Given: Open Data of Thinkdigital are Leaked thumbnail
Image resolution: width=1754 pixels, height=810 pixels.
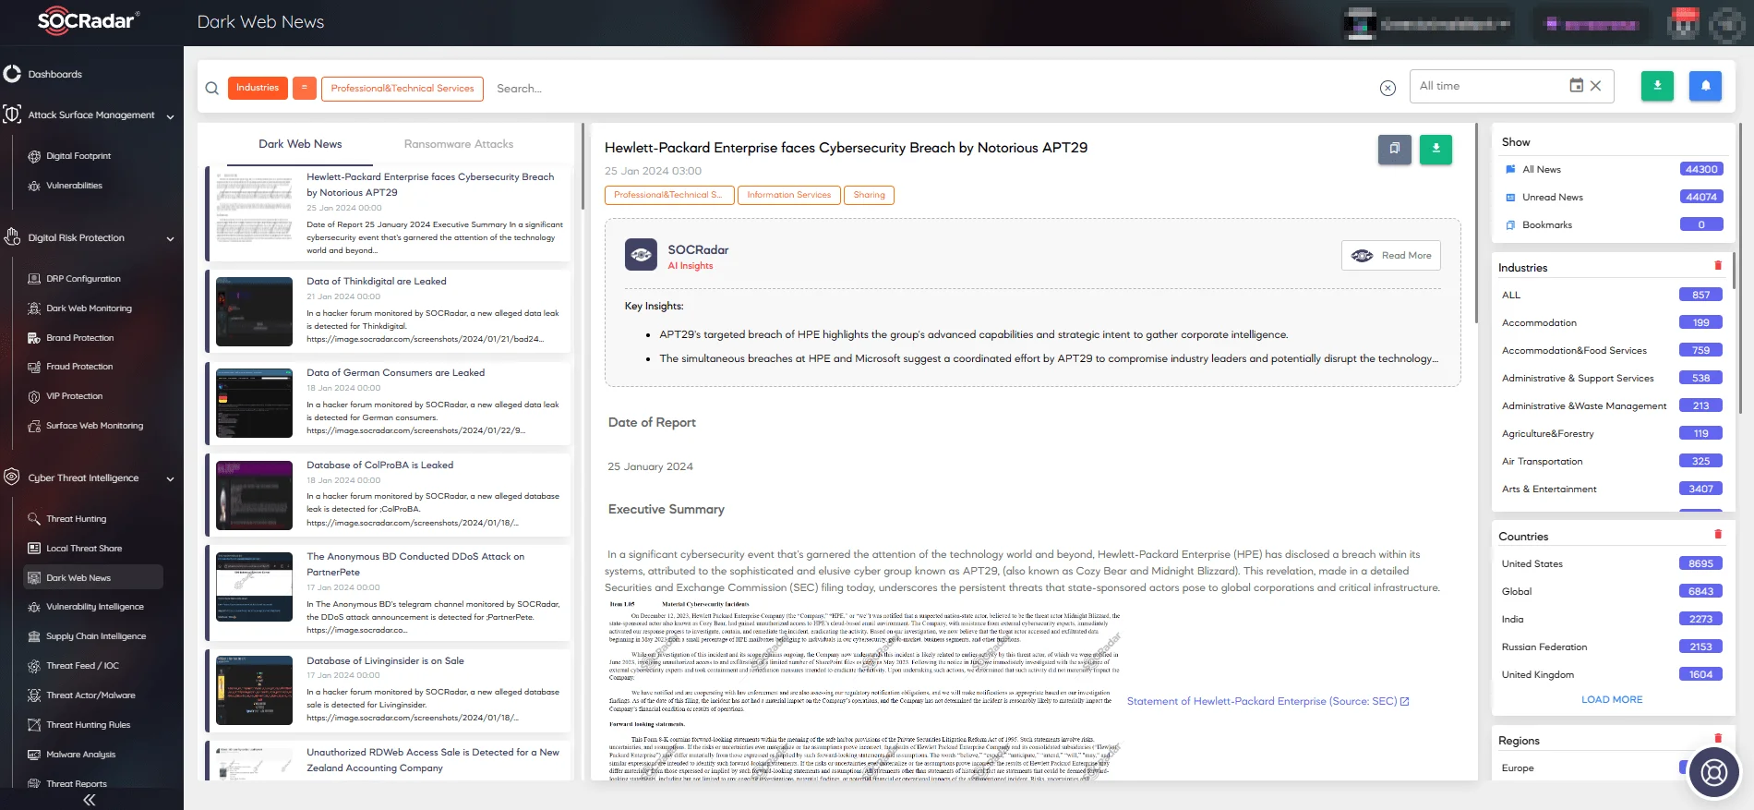Looking at the screenshot, I should 254,312.
